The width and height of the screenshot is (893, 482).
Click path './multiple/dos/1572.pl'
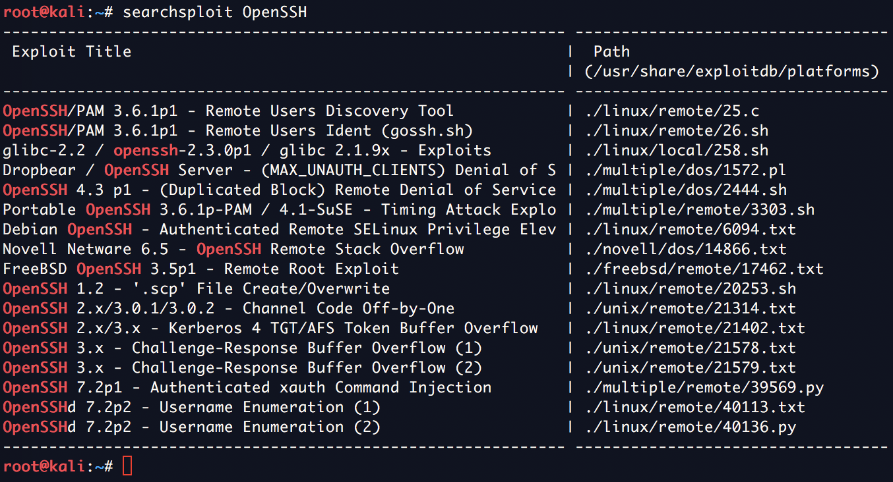(x=685, y=170)
